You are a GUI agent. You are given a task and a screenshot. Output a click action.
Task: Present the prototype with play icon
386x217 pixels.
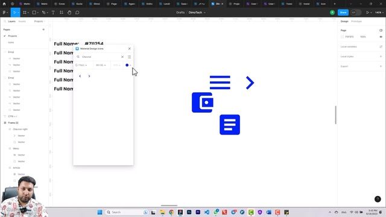[x=367, y=12]
